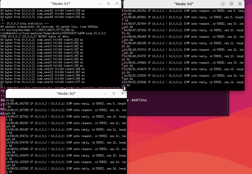This screenshot has width=252, height=174.
Task: Click h1 line icmp_seq=11 time=0.067 ms
Action: [43, 72]
